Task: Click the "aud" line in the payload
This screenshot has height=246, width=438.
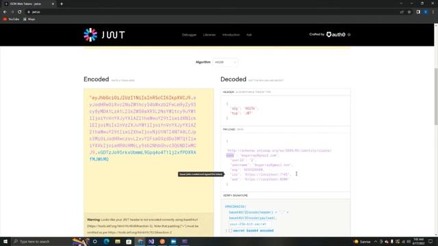Action: pos(259,179)
